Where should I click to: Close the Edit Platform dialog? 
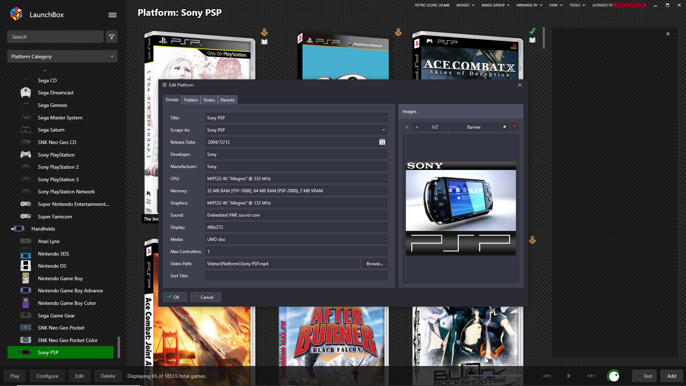click(x=520, y=85)
